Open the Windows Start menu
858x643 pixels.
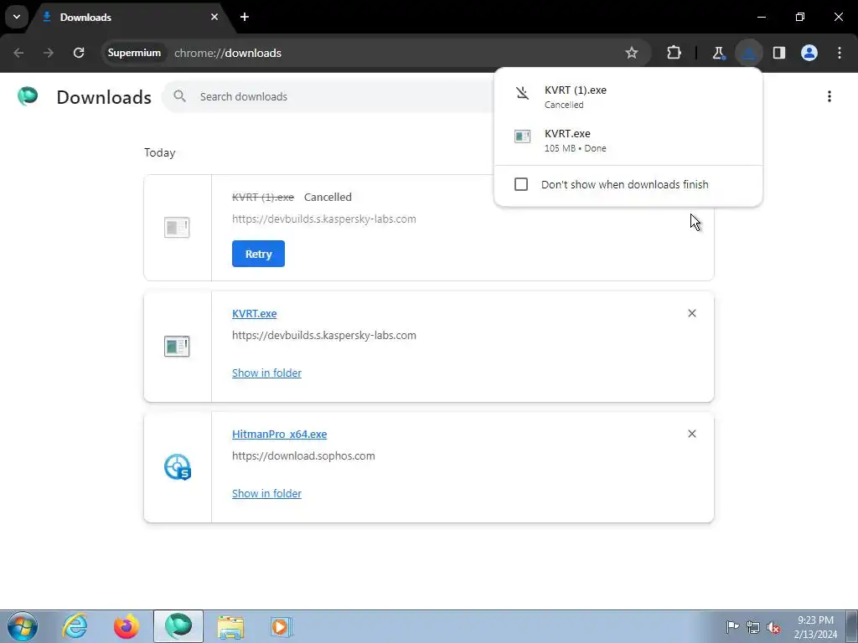coord(23,626)
